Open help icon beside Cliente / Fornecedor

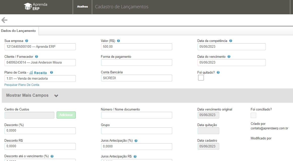pos(36,57)
